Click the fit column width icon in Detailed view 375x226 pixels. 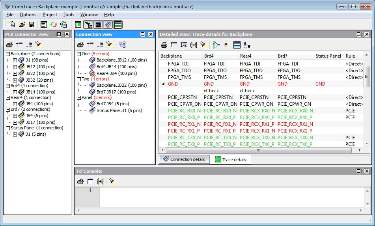[193, 45]
